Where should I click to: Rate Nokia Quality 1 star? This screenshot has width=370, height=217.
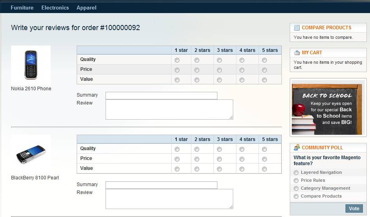[x=177, y=60]
